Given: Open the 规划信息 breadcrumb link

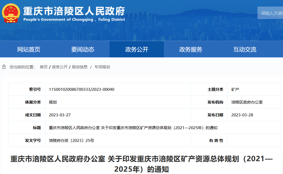Looking at the screenshot, I should (x=80, y=67).
